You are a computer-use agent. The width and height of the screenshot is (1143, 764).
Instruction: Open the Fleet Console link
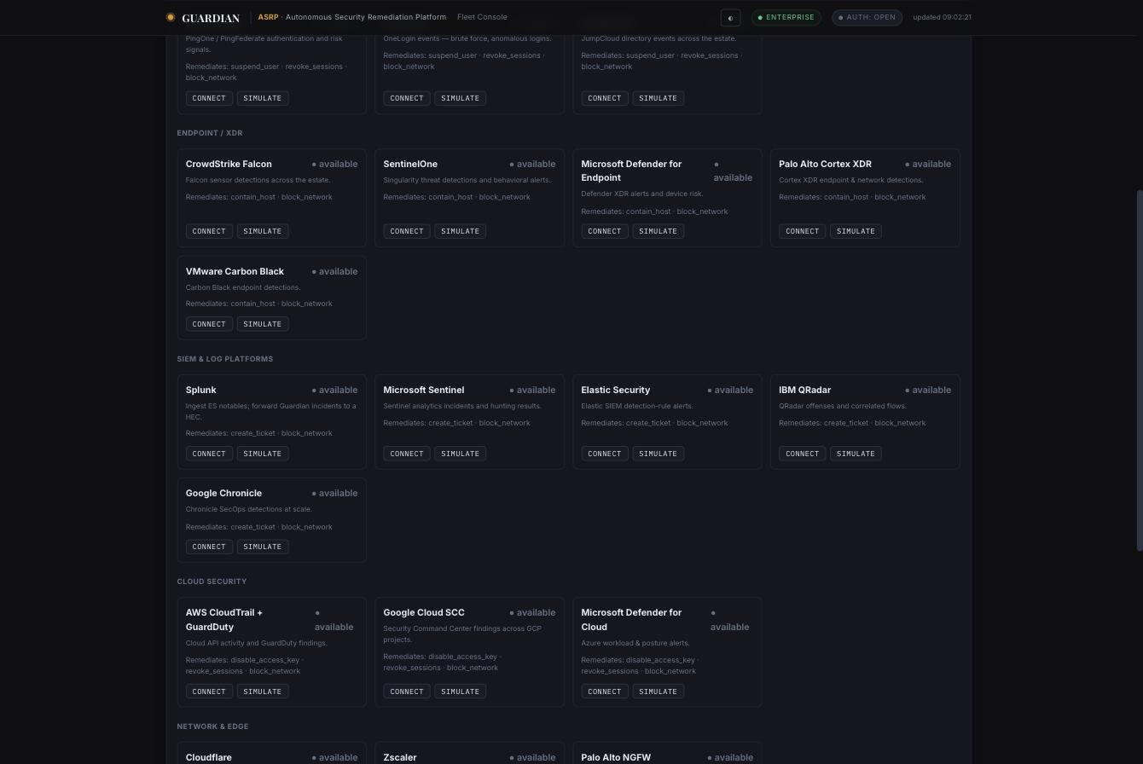tap(482, 17)
